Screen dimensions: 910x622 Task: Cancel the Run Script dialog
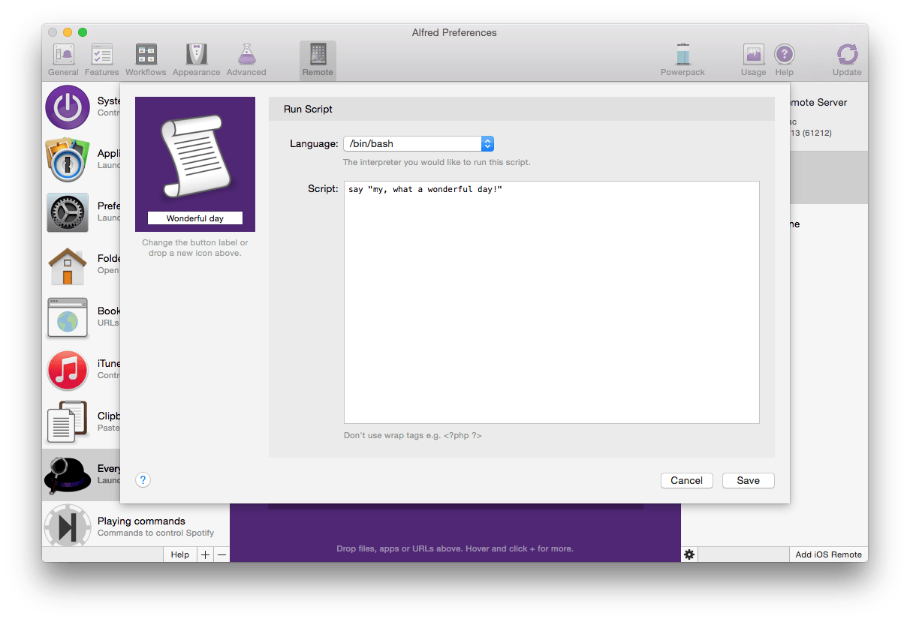(x=686, y=480)
